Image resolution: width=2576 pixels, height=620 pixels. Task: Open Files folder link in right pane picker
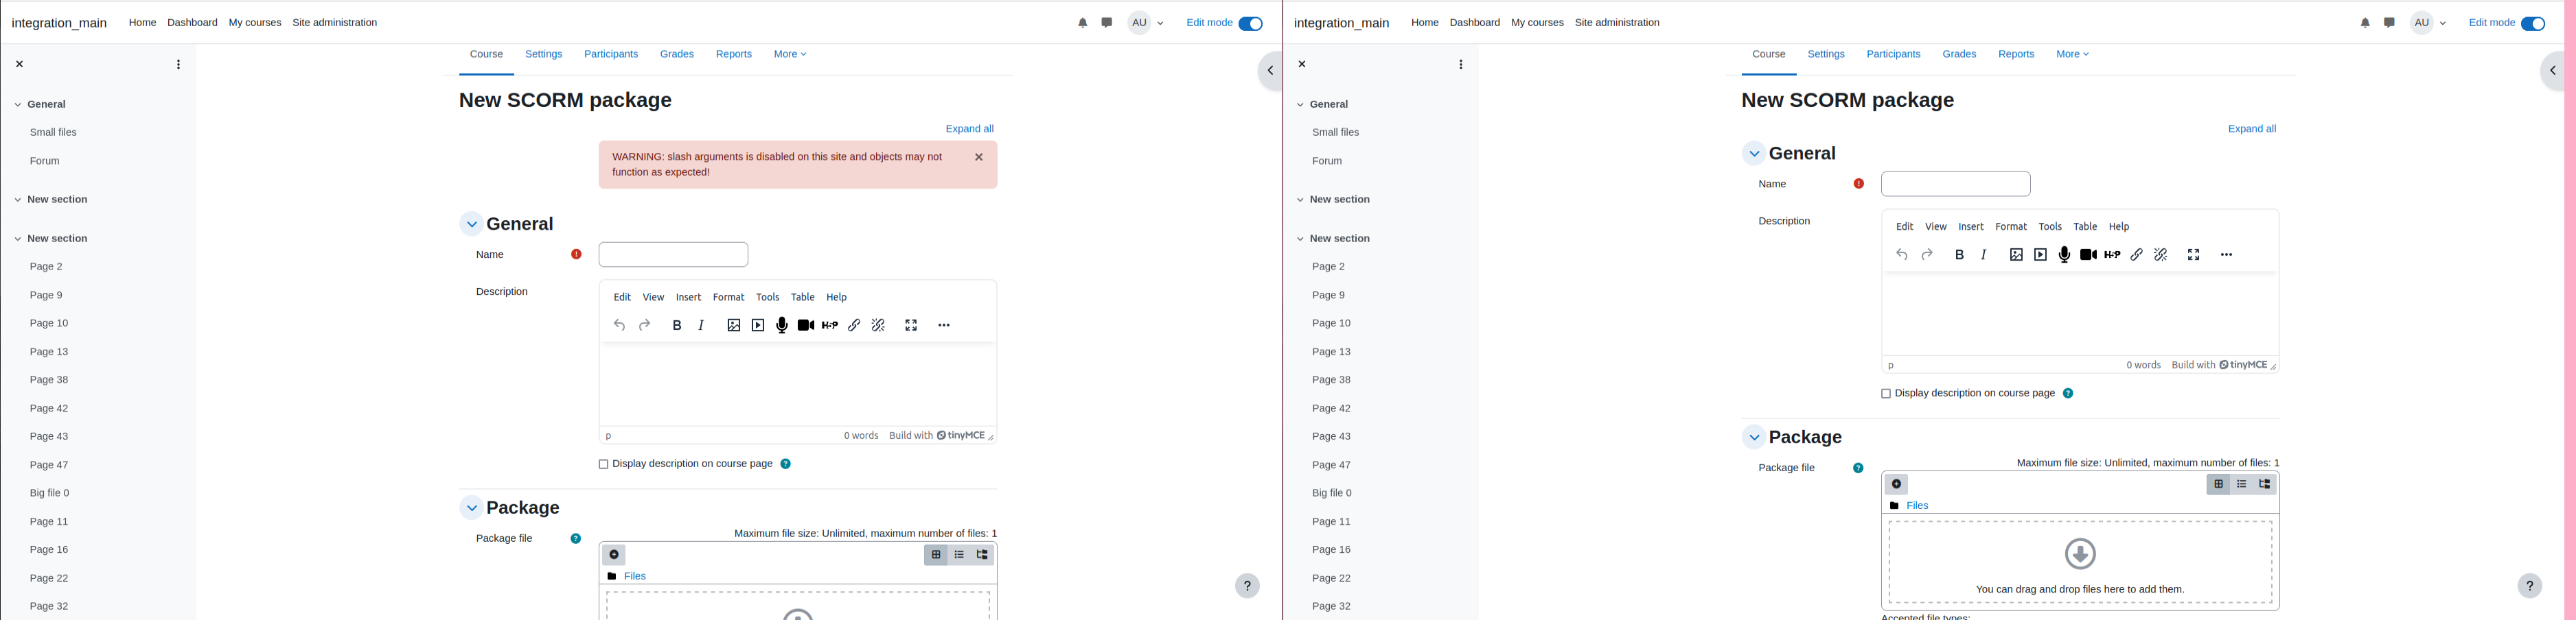point(1917,506)
